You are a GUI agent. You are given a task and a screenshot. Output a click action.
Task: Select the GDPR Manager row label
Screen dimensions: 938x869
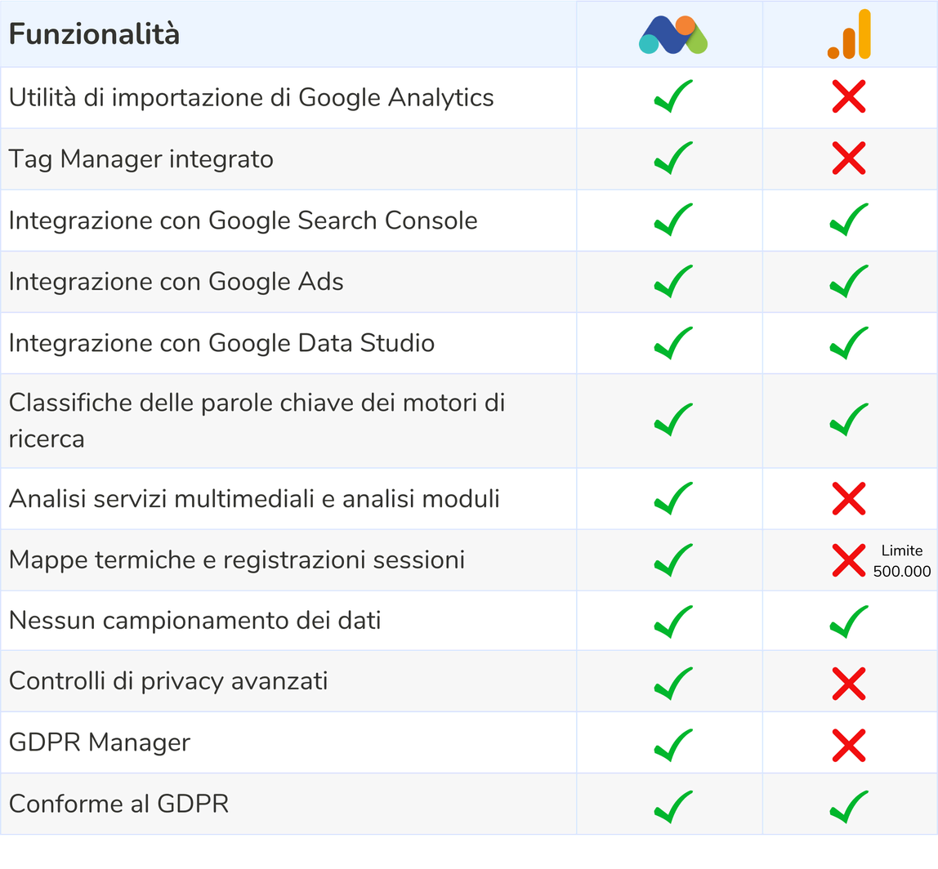coord(100,742)
